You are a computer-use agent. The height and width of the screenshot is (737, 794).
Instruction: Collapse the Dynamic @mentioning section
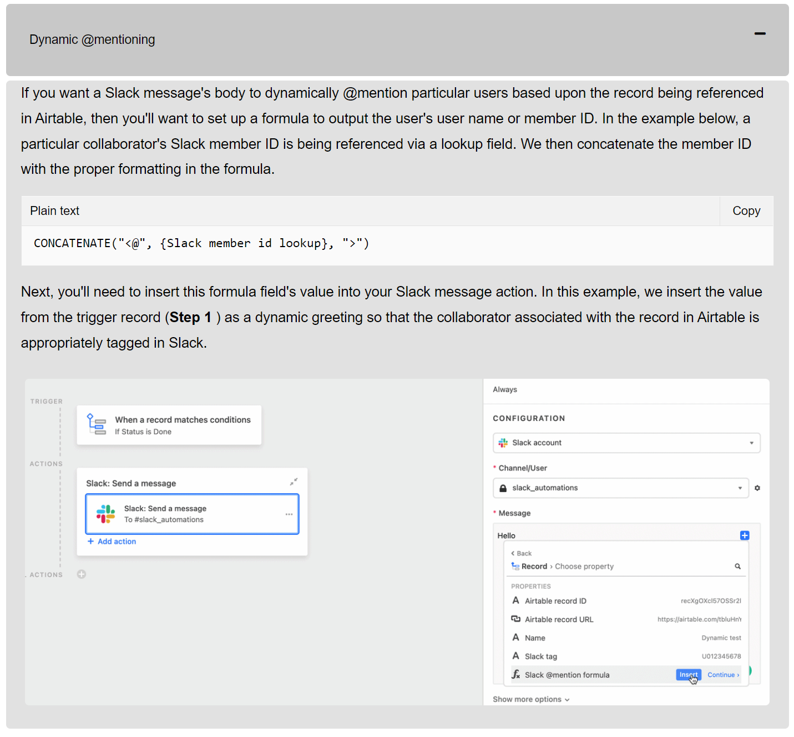[x=760, y=34]
